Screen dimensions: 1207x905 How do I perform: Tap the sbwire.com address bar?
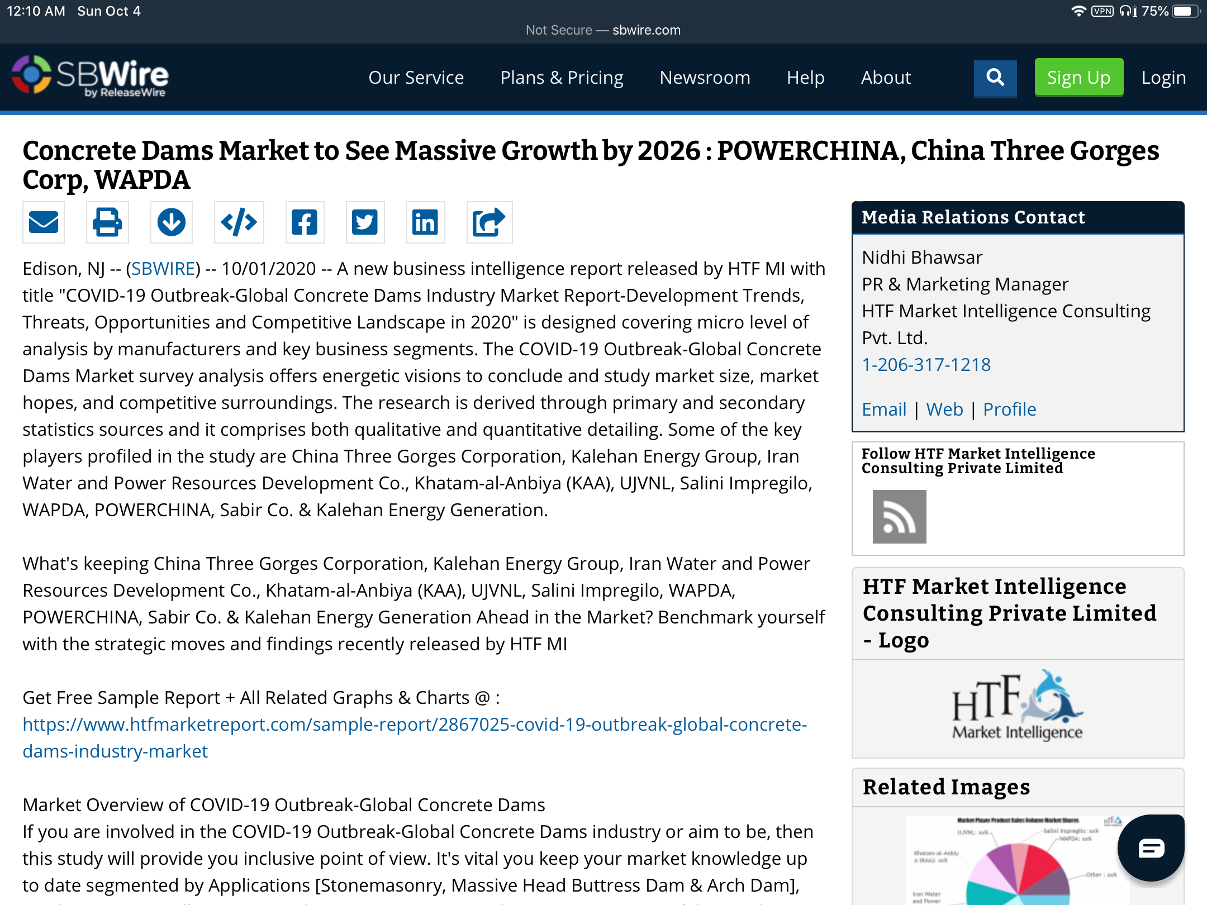(603, 30)
